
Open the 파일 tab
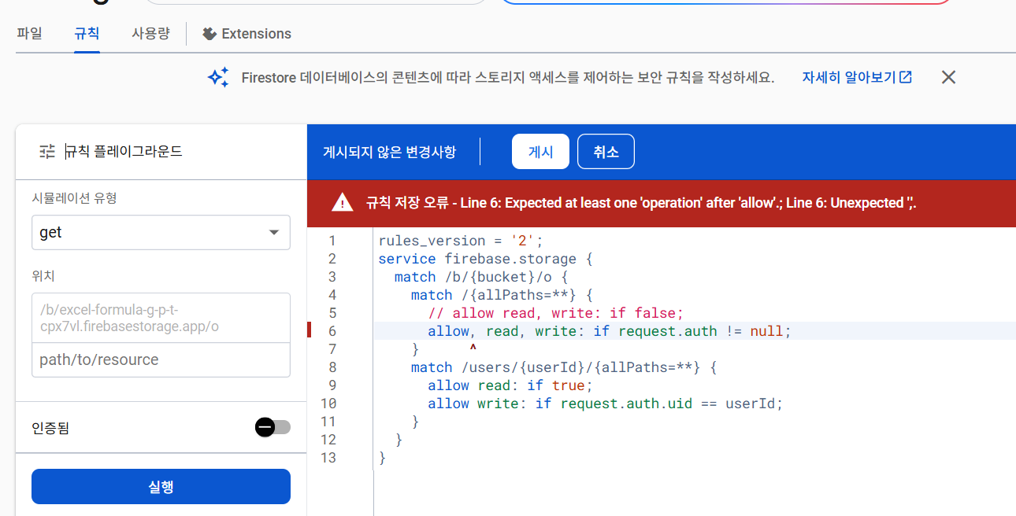(29, 33)
